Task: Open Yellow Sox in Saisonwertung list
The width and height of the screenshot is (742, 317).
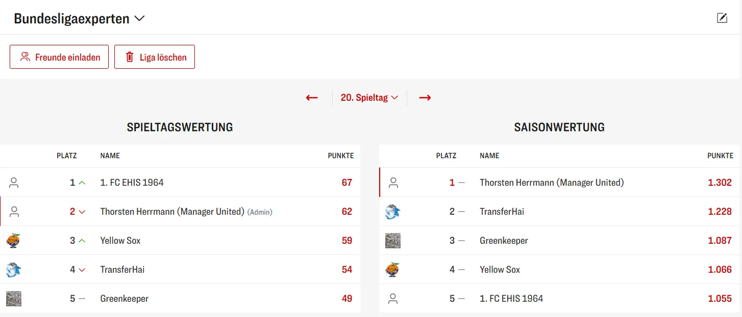Action: tap(500, 270)
